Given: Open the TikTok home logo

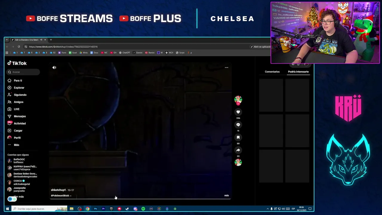Looking at the screenshot, I should coord(17,63).
